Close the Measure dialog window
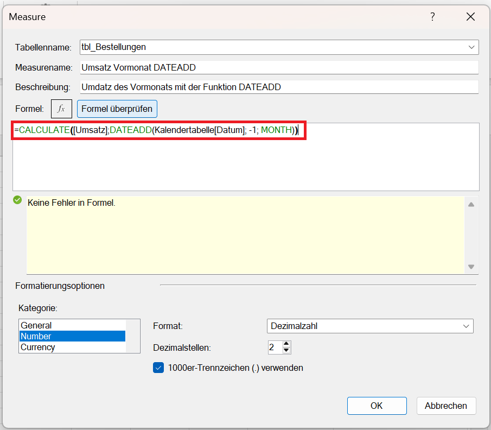The width and height of the screenshot is (491, 430). (470, 17)
